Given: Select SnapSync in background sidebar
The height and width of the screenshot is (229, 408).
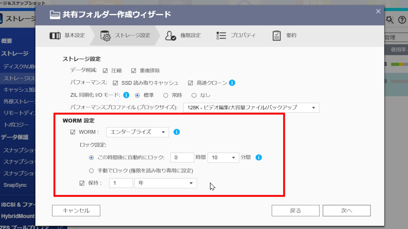Looking at the screenshot, I should pos(15,185).
